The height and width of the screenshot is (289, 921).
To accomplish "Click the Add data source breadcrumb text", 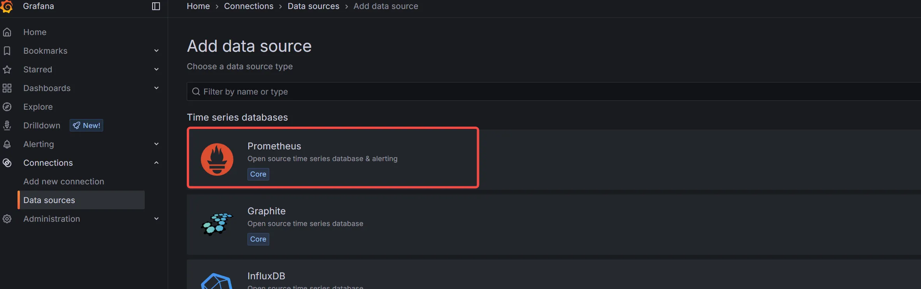I will (386, 6).
